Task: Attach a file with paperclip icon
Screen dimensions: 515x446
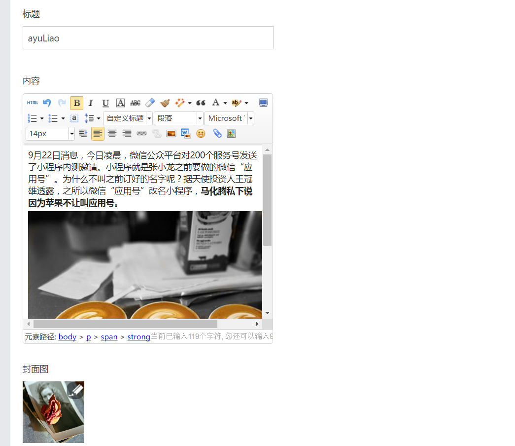Action: tap(217, 134)
